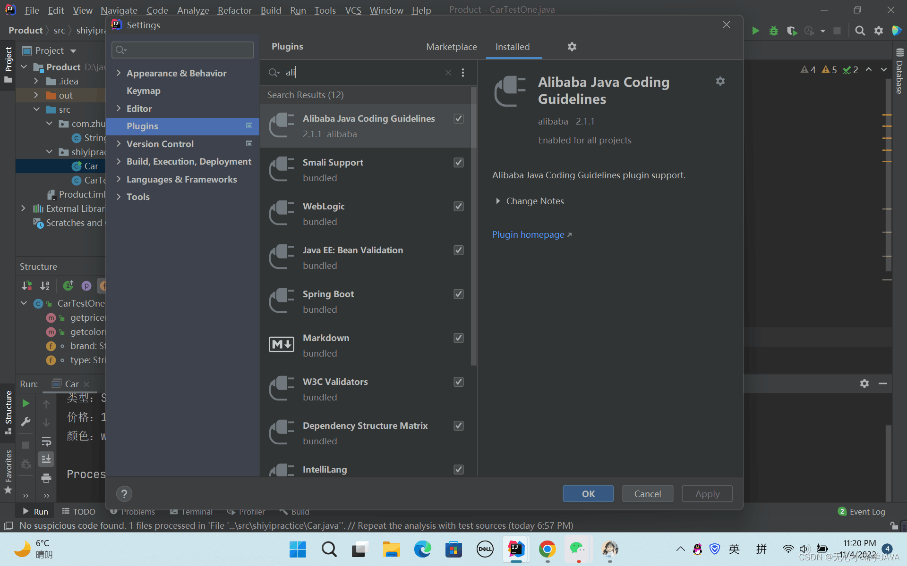Disable Alibaba Java Coding Guidelines checkbox
The height and width of the screenshot is (566, 907).
tap(458, 118)
